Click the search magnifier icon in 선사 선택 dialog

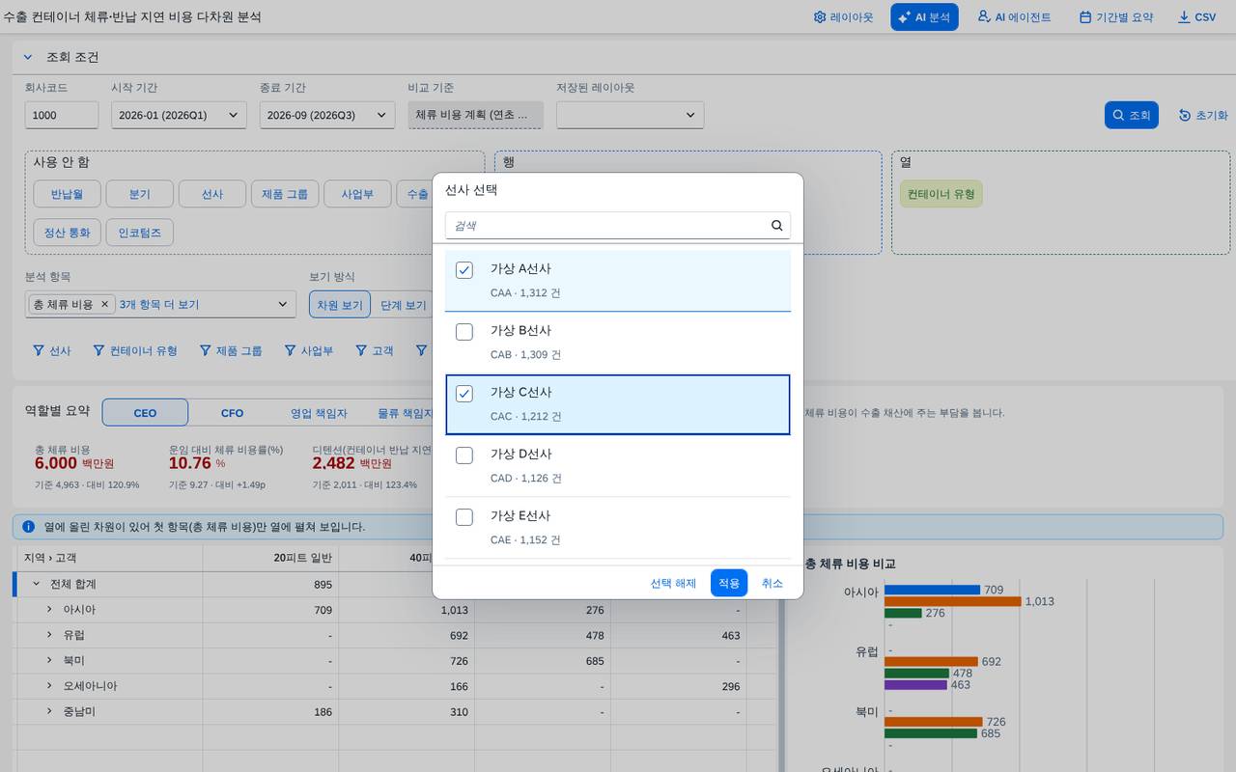pos(776,226)
